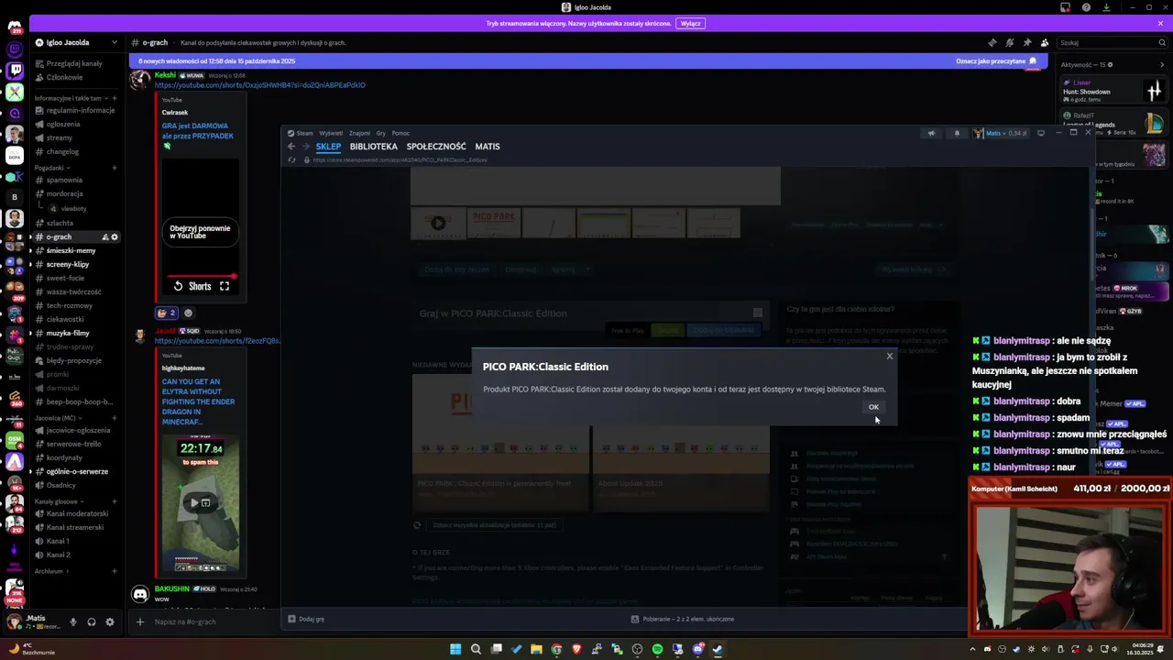Screen dimensions: 1173x660
Task: Open attachment plus button in Discord chat
Action: [x=140, y=621]
